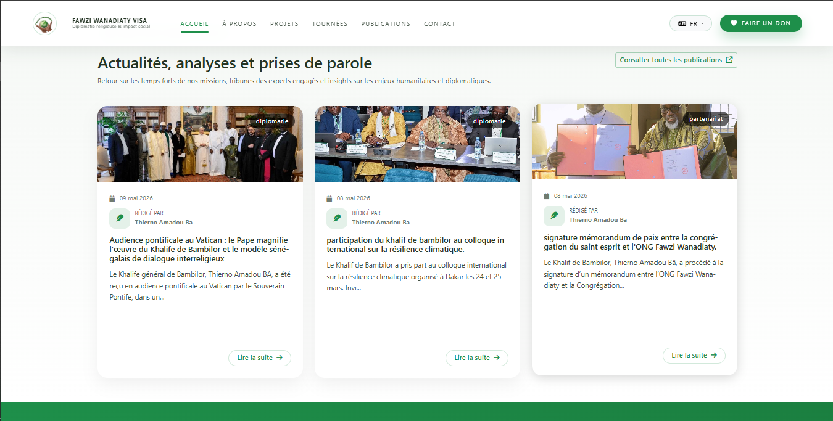The height and width of the screenshot is (421, 833).
Task: Click the calendar icon next to 09 mai 2026
Action: (x=112, y=198)
